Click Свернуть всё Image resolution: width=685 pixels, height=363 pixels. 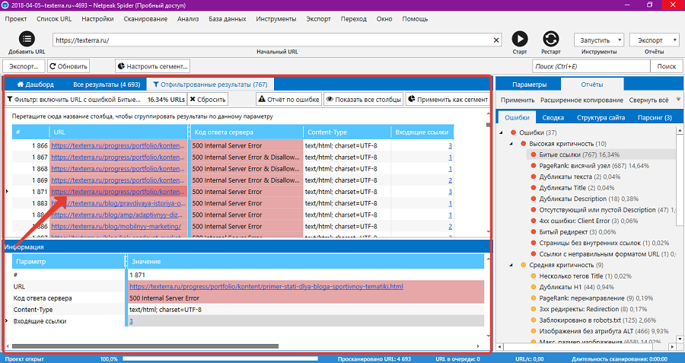pos(648,100)
